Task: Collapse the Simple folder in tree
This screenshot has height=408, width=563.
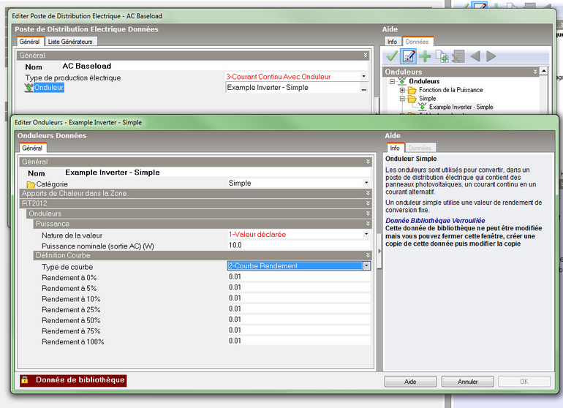Action: point(401,99)
